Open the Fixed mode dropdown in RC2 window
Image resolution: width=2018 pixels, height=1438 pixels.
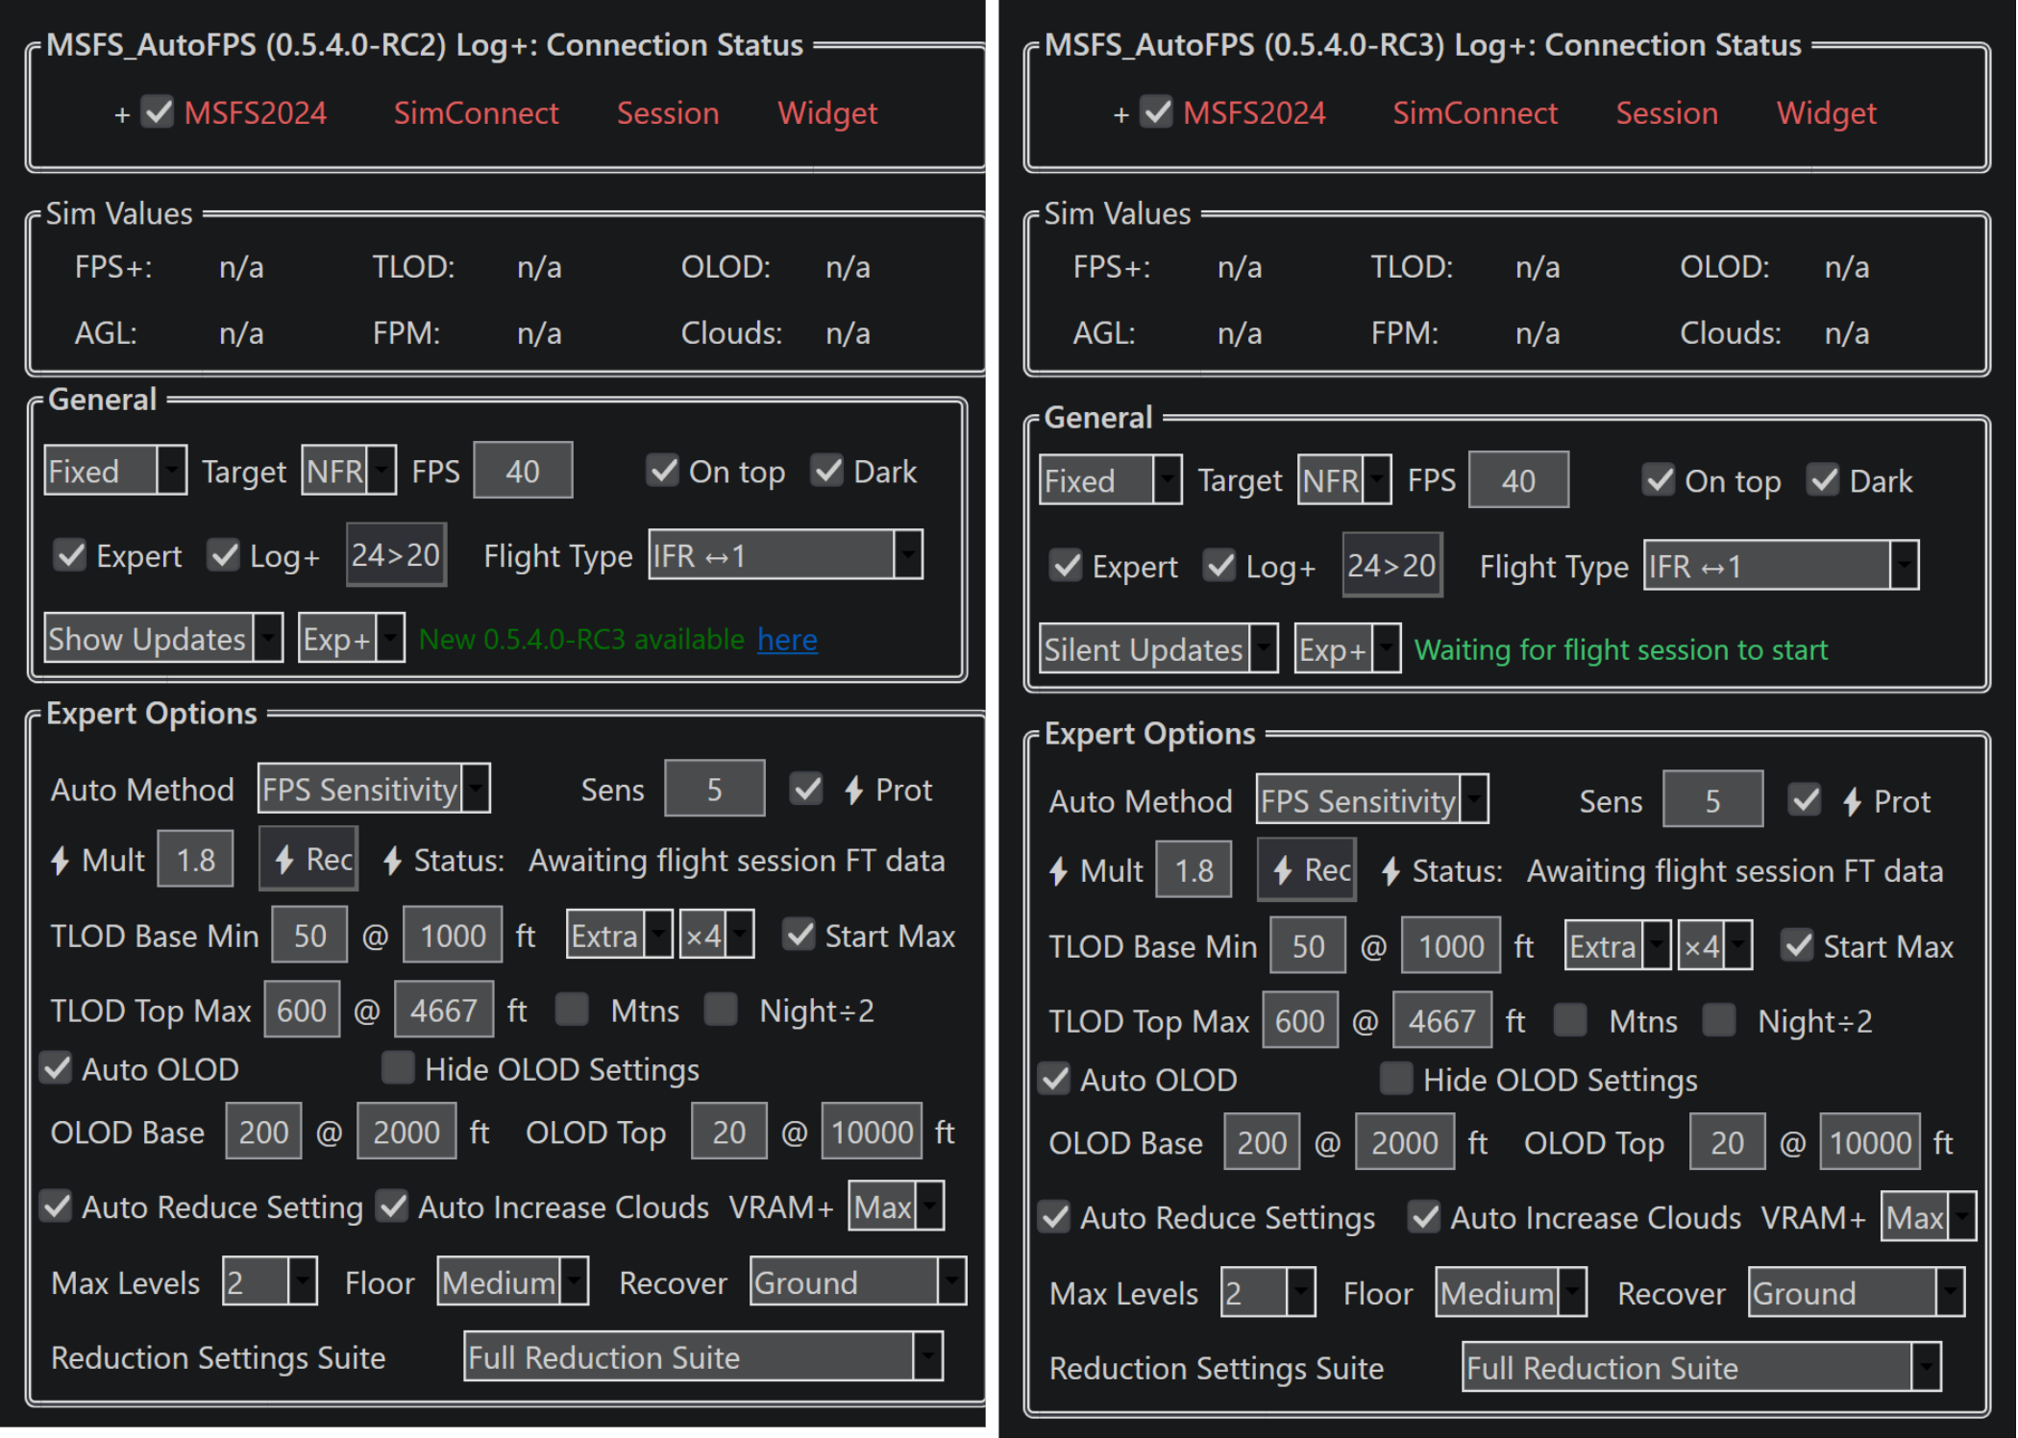[x=115, y=471]
